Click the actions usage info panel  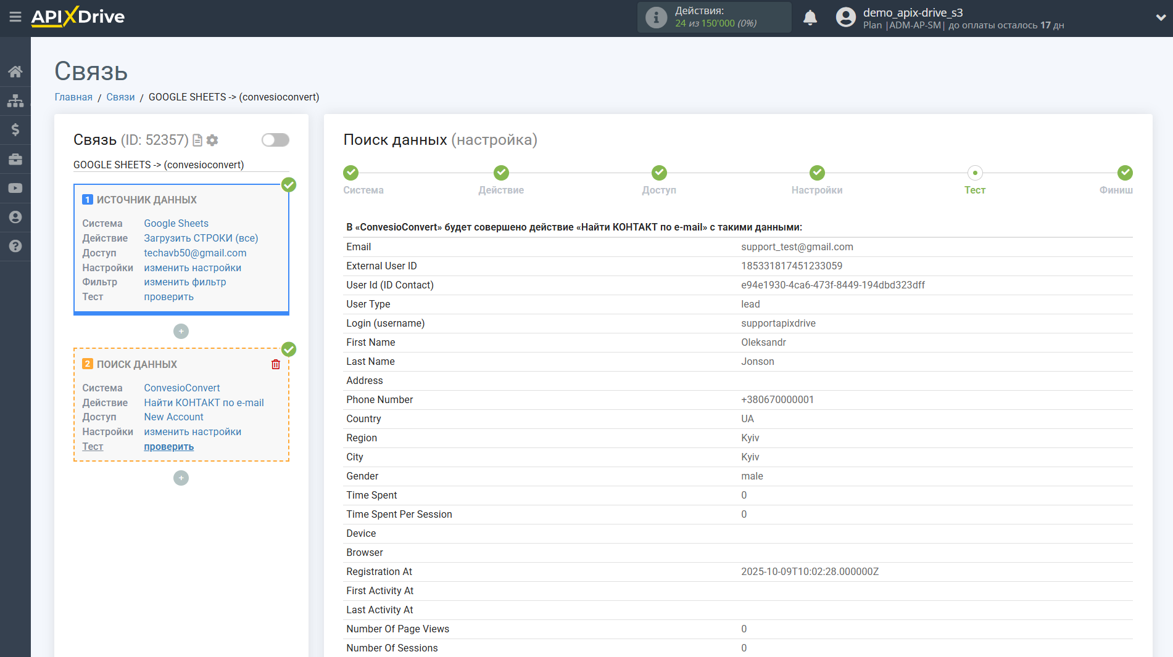(714, 17)
